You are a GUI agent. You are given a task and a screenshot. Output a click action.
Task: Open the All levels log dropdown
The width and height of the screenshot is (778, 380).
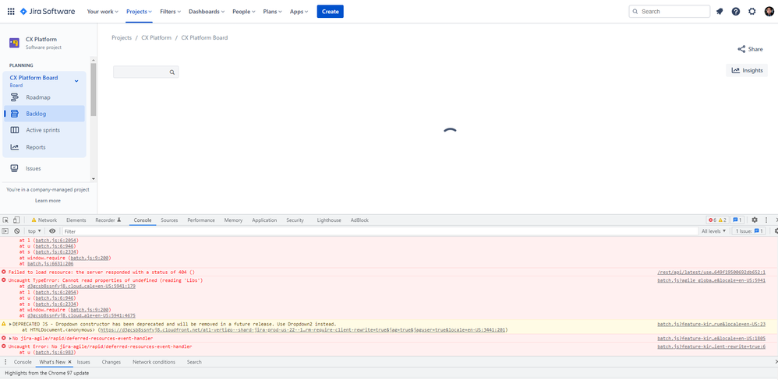713,230
